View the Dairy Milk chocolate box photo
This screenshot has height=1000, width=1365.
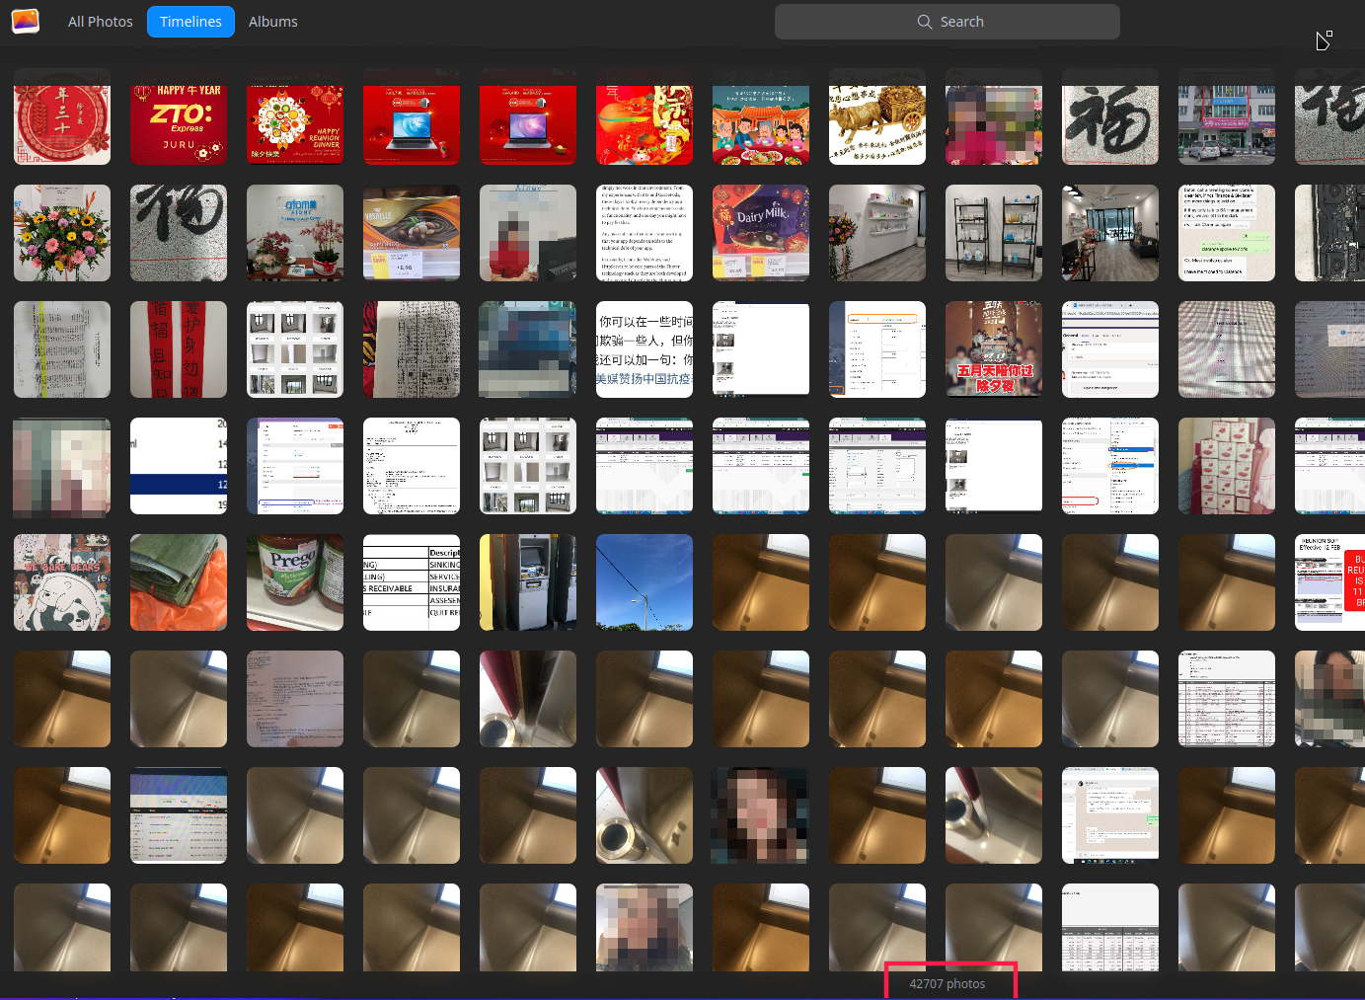pyautogui.click(x=761, y=233)
